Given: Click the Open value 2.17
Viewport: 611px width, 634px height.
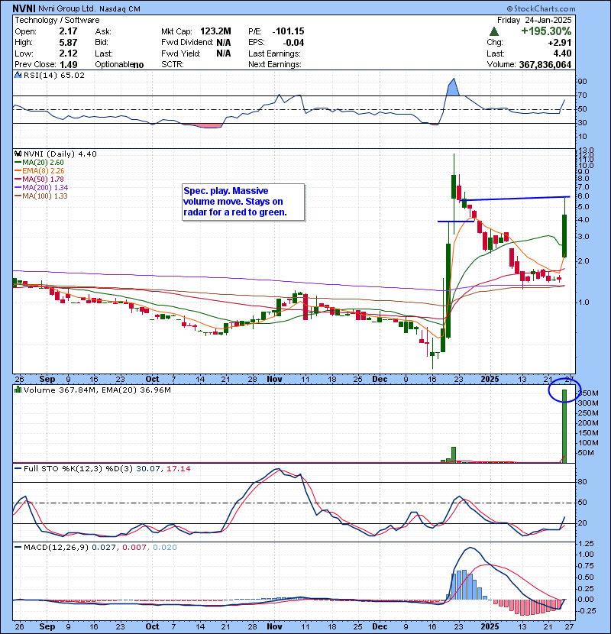Looking at the screenshot, I should pos(68,31).
